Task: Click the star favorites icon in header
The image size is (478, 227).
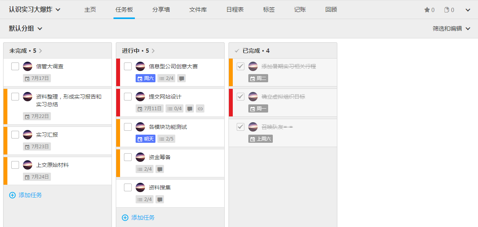Action: click(x=427, y=10)
